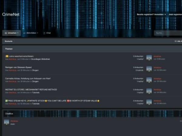Click the Themen section header

pos(9,49)
